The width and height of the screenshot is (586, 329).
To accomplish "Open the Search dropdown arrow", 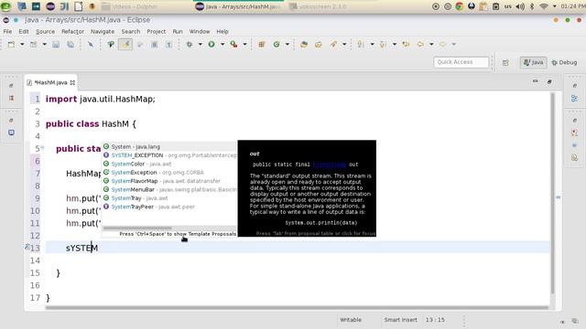I will tap(344, 45).
